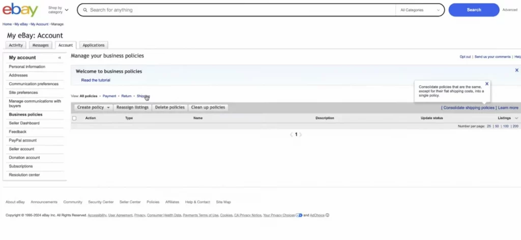The width and height of the screenshot is (521, 240).
Task: Click the Delete policies button
Action: tap(170, 108)
